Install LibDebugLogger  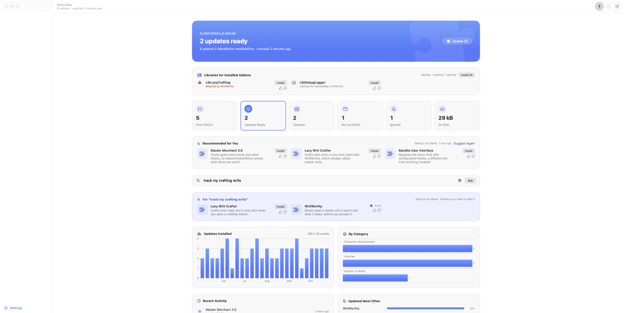tap(374, 83)
